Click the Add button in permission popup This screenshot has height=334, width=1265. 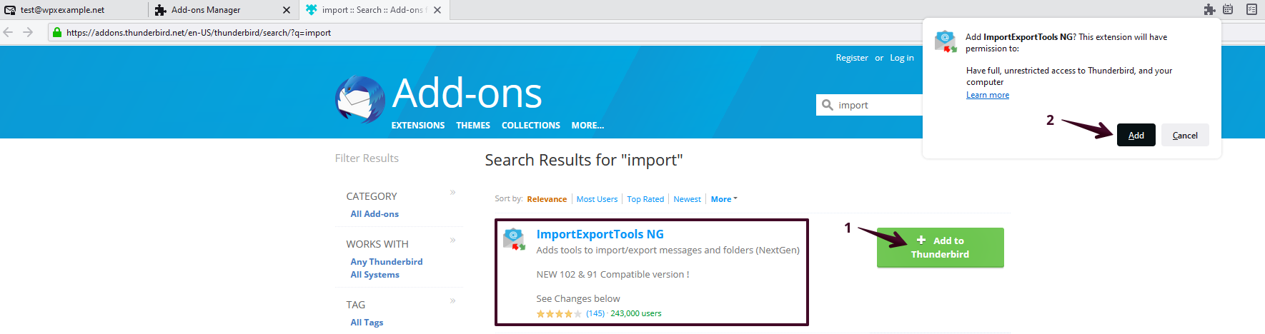[1136, 135]
